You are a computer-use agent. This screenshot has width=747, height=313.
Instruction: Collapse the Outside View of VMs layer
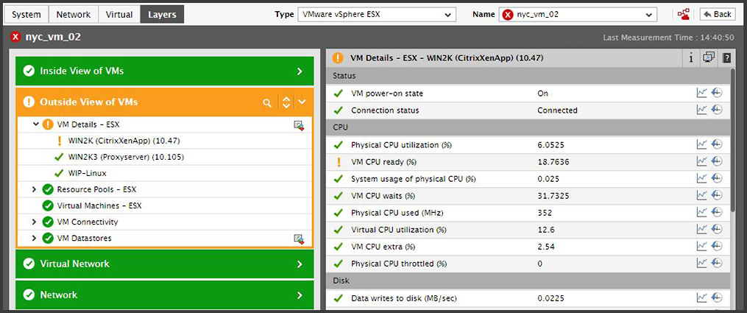(302, 102)
